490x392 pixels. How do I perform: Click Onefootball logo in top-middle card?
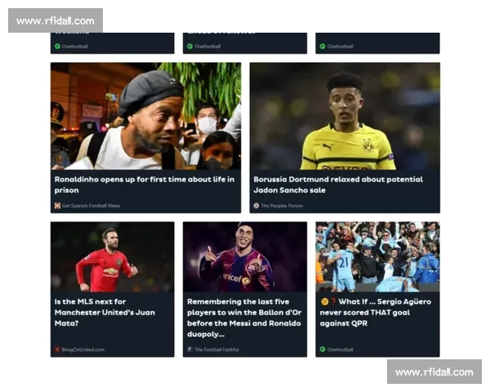pos(190,47)
